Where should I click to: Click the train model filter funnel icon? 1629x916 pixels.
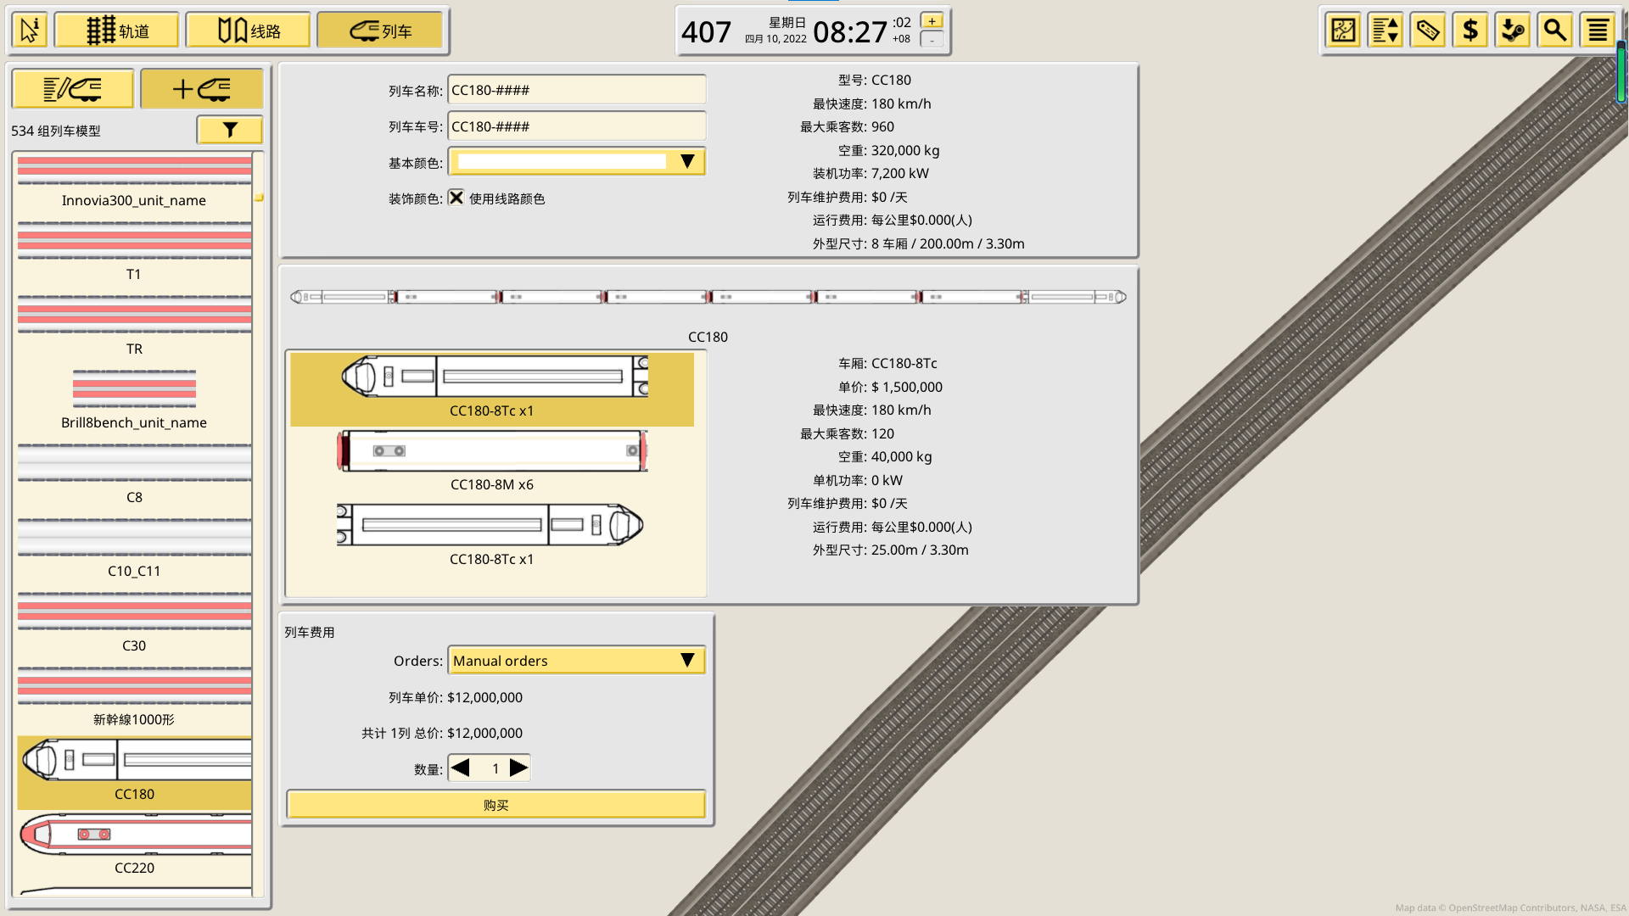pyautogui.click(x=230, y=130)
